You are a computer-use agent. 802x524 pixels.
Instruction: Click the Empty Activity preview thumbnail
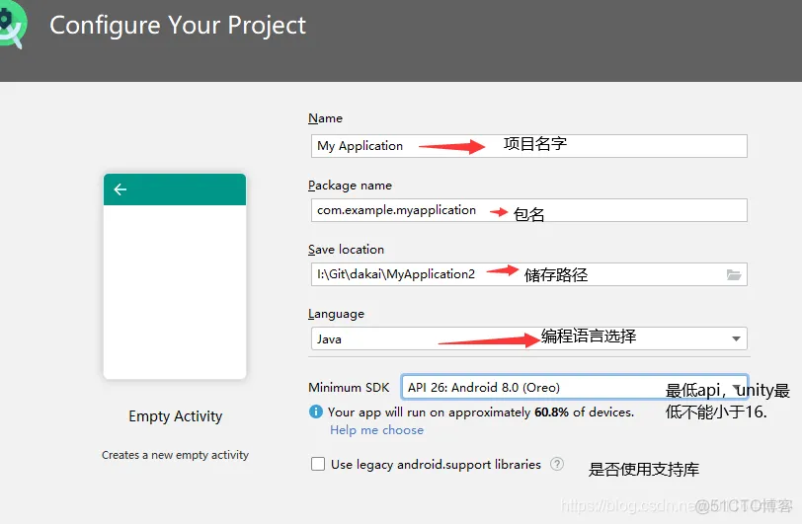(x=175, y=276)
